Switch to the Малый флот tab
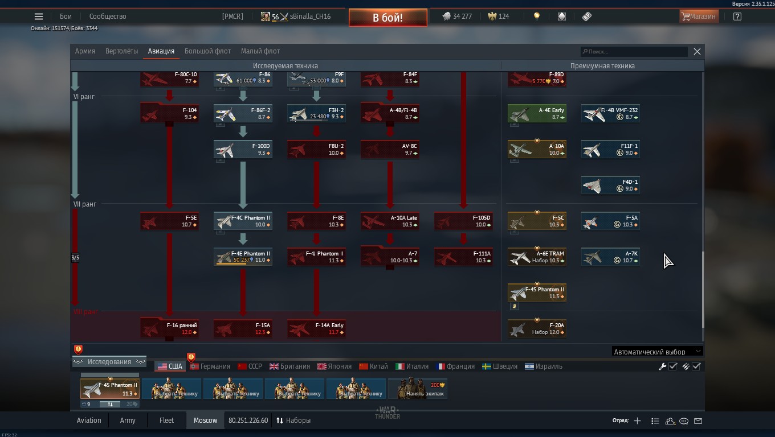 [x=260, y=51]
